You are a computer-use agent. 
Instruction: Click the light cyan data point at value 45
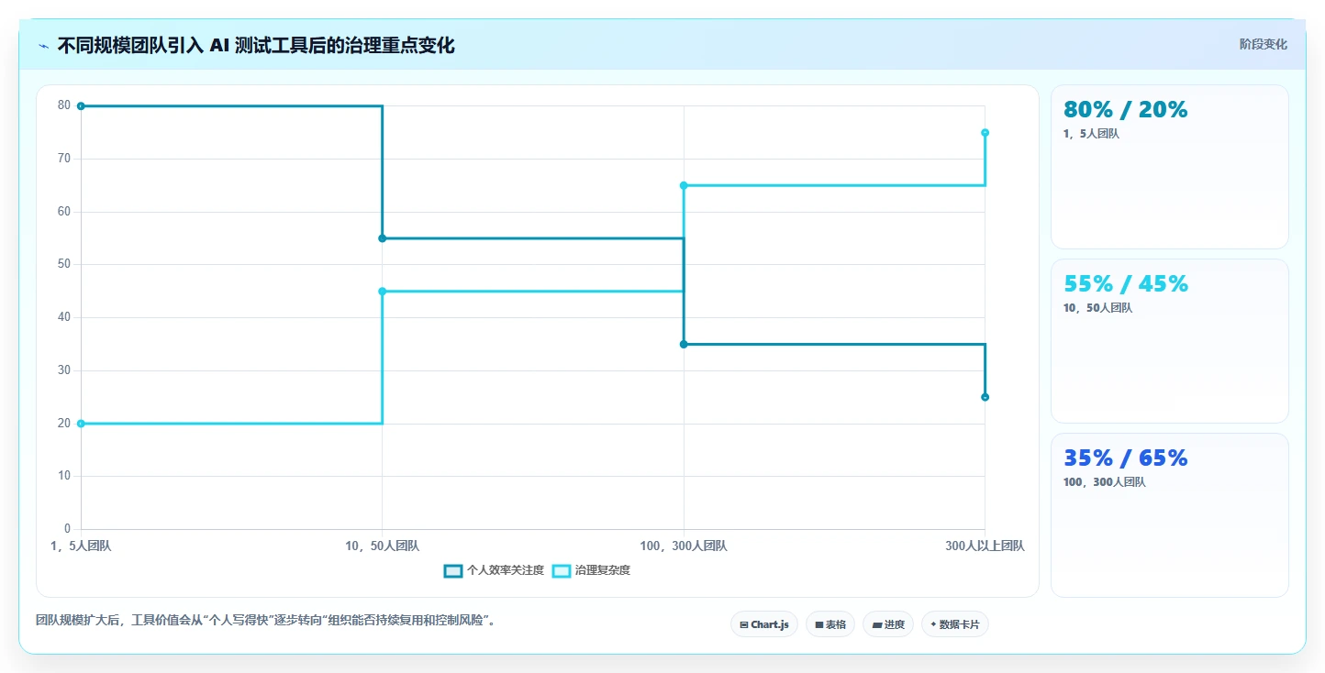click(x=383, y=292)
